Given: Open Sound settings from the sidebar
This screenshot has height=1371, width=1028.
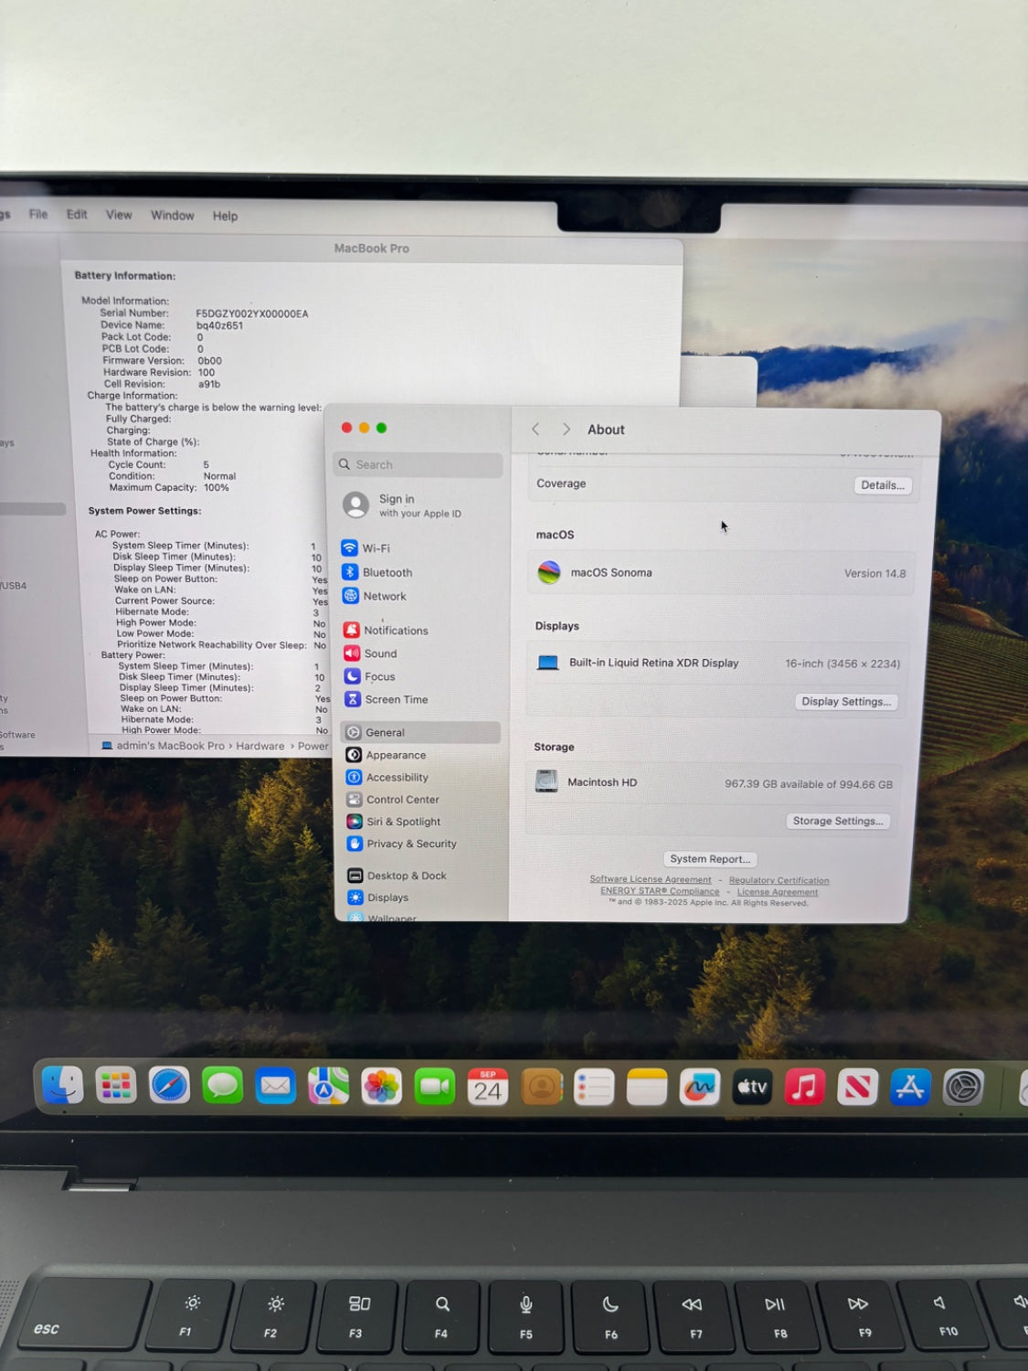Looking at the screenshot, I should coord(380,654).
